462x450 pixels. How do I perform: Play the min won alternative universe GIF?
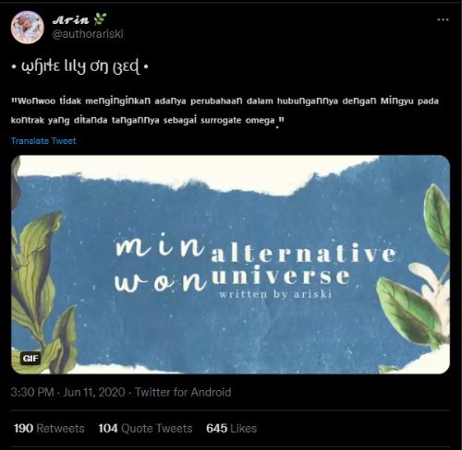click(x=231, y=265)
